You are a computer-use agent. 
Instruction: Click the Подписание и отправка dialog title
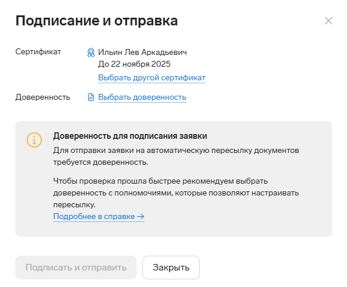(97, 21)
